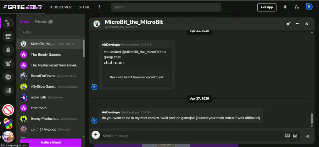The width and height of the screenshot is (319, 147).
Task: Click AirDeveloper name on 7:22 AM message
Action: (111, 44)
